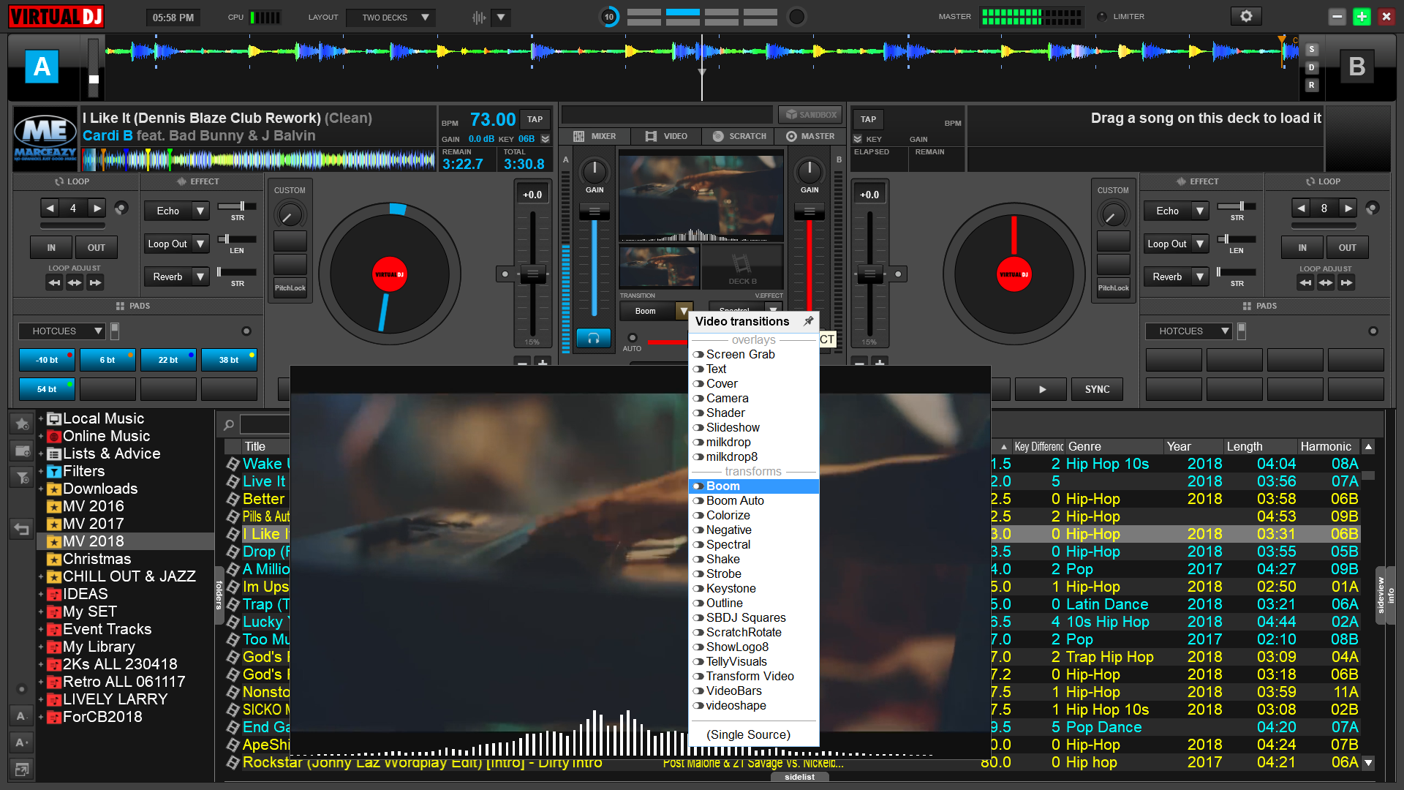Halve deck A loop size with the left arrow

point(50,208)
